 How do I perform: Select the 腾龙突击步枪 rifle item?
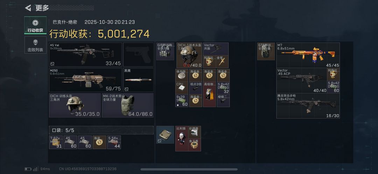308,106
